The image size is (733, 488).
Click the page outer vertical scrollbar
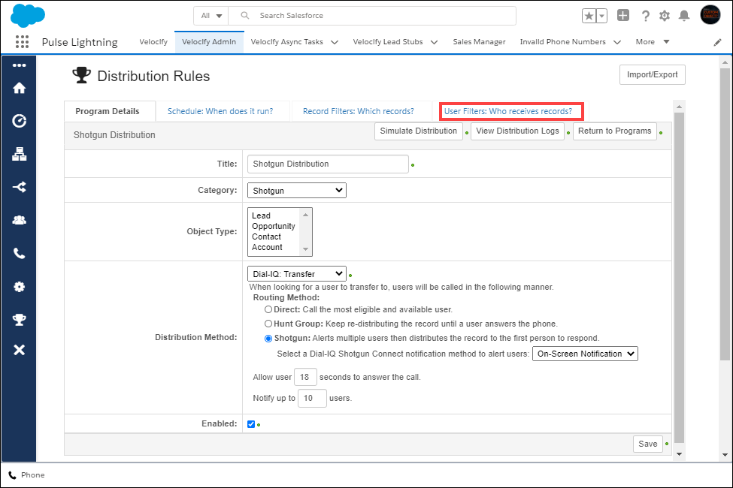(x=725, y=215)
